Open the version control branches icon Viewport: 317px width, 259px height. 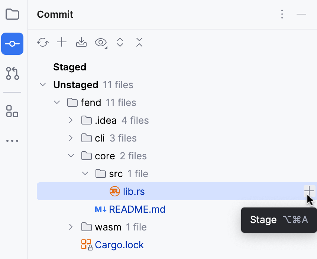(x=12, y=73)
